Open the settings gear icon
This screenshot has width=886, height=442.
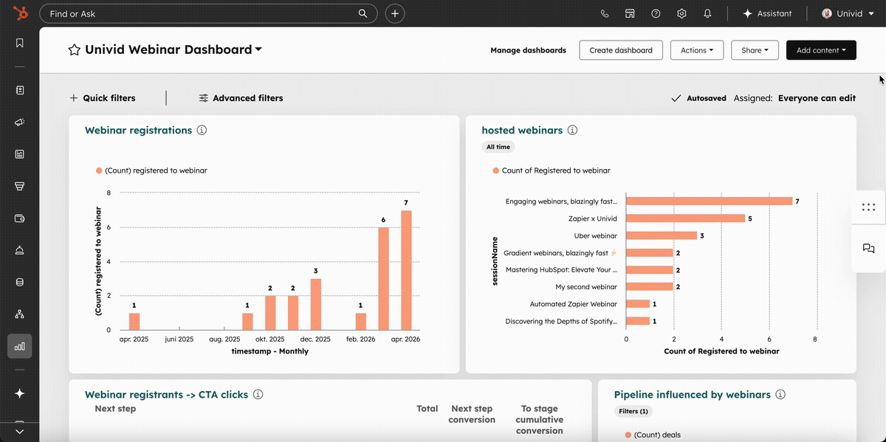click(681, 13)
